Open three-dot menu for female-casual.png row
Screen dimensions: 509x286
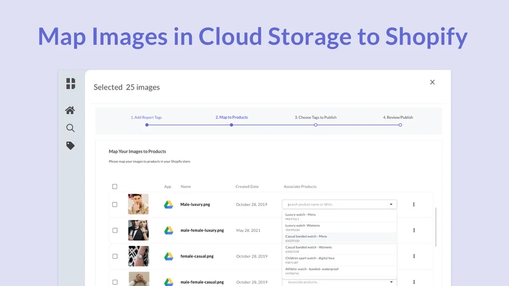414,256
